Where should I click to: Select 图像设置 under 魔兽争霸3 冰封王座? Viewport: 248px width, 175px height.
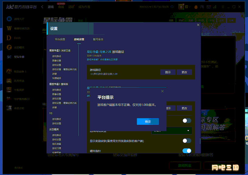[x=57, y=61]
